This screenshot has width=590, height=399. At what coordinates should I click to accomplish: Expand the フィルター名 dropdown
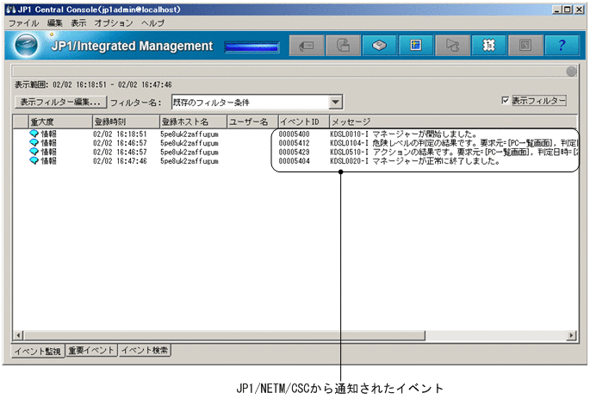coord(336,102)
